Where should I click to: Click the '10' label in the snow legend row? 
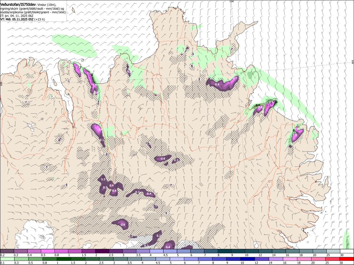pyautogui.click(x=247, y=255)
